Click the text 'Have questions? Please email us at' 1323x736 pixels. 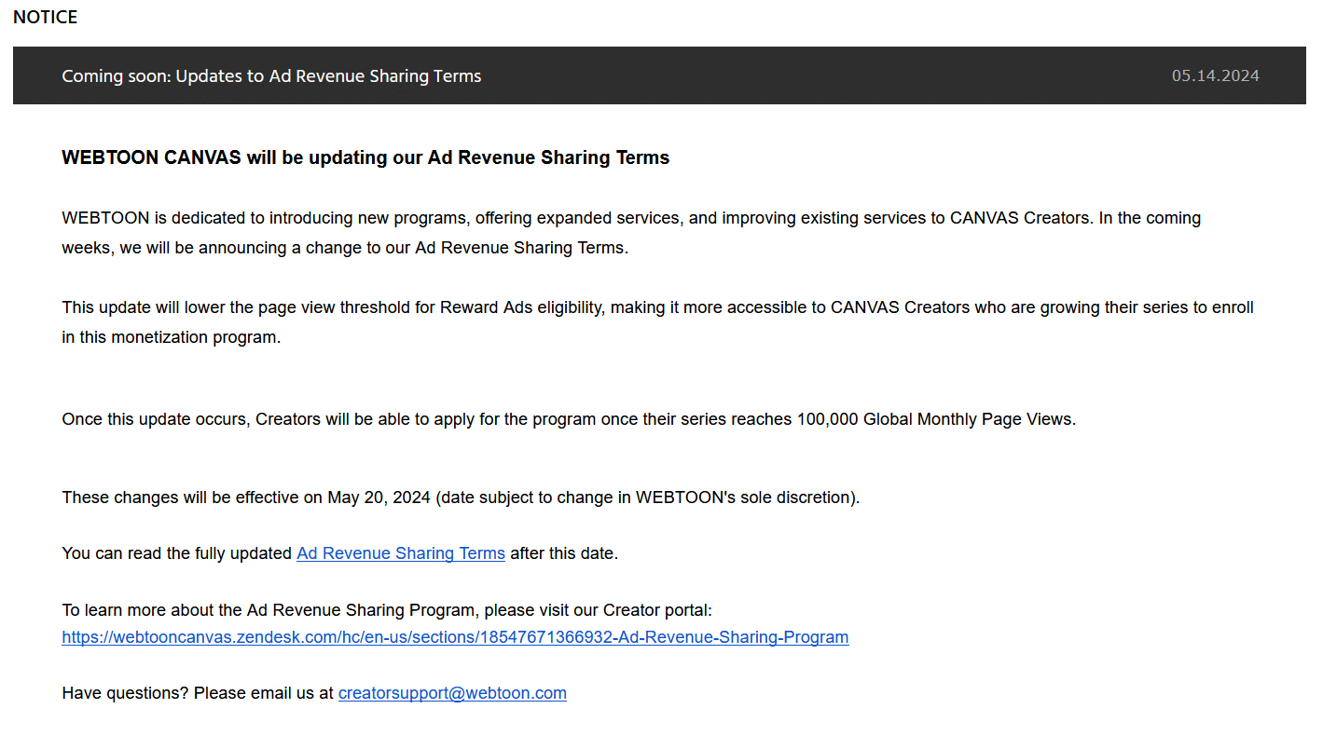pyautogui.click(x=198, y=693)
